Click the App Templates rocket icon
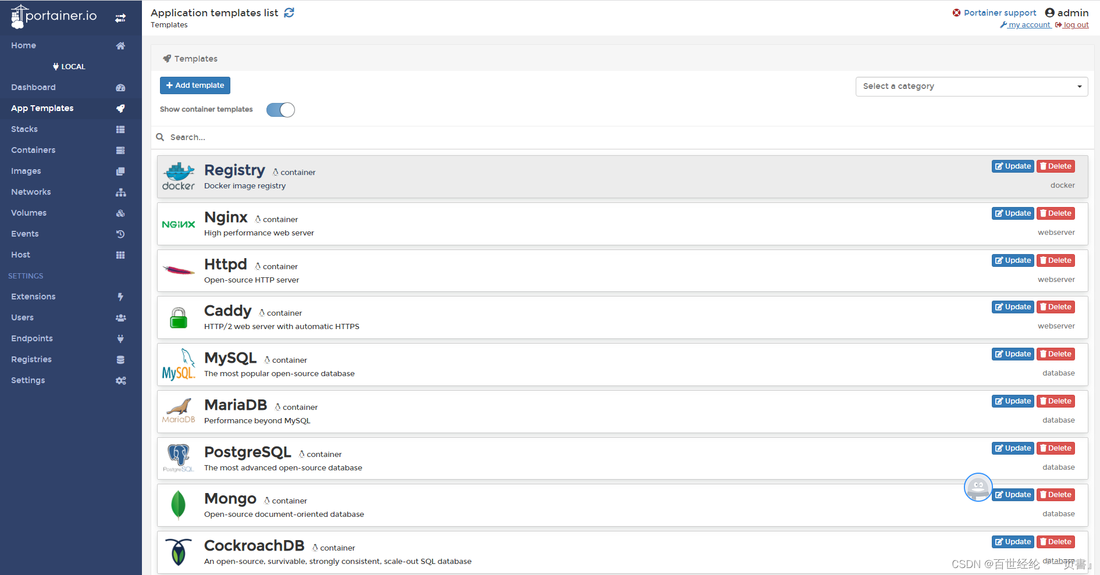This screenshot has height=575, width=1100. [120, 109]
